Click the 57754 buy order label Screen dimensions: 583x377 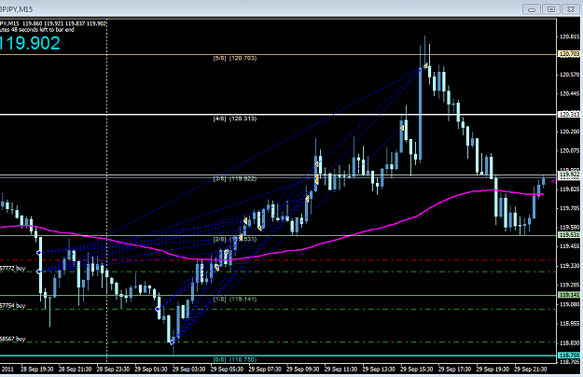pos(13,306)
